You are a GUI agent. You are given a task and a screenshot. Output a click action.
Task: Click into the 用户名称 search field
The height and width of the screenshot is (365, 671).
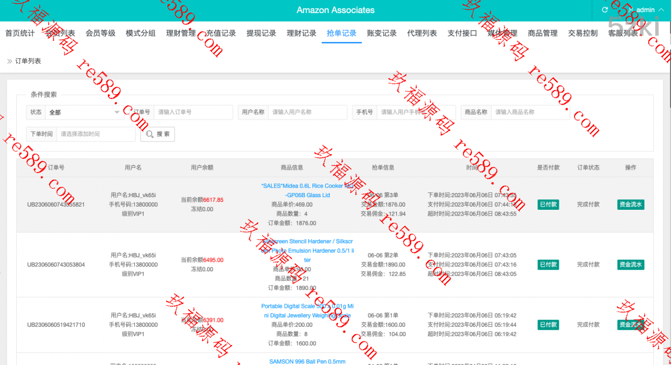[307, 112]
